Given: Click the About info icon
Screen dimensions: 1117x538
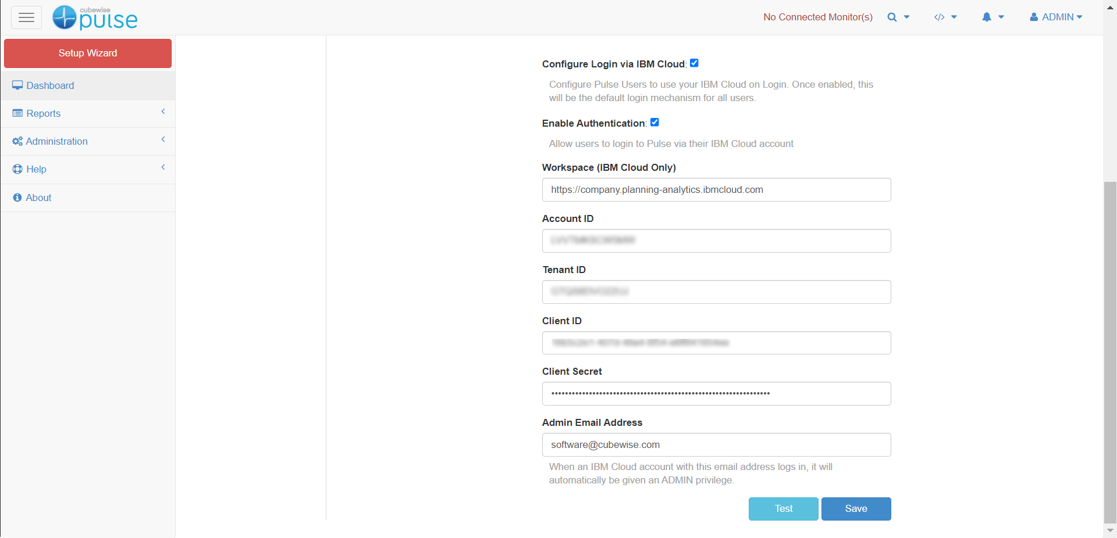Looking at the screenshot, I should [x=17, y=198].
